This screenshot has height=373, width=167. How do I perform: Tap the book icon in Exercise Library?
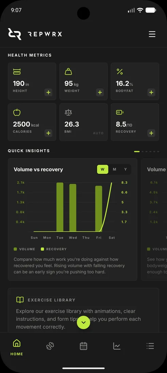[x=20, y=300]
